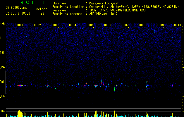Image resolution: width=184 pixels, height=117 pixels.
Task: Click the 0.6 kHz axis label
Action: [2, 111]
